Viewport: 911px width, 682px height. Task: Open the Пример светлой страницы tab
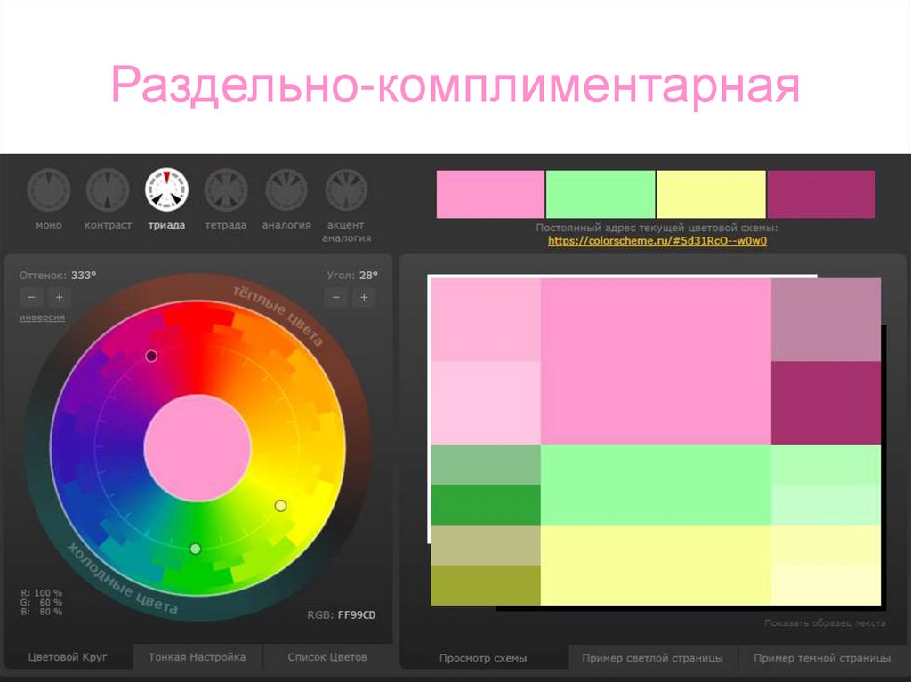click(x=652, y=658)
